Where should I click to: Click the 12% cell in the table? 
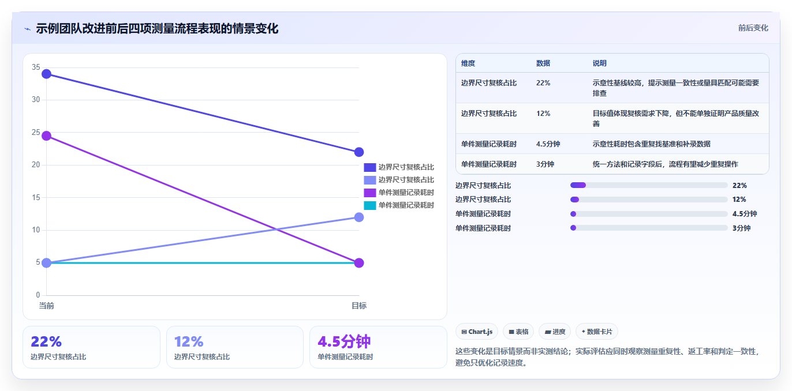coord(543,114)
